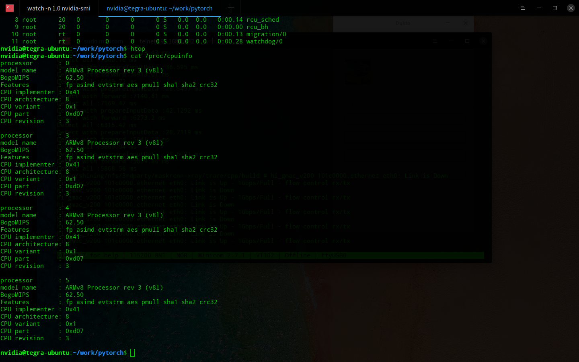Image resolution: width=579 pixels, height=362 pixels.
Task: Click the Features line under processor 0
Action: 109,85
